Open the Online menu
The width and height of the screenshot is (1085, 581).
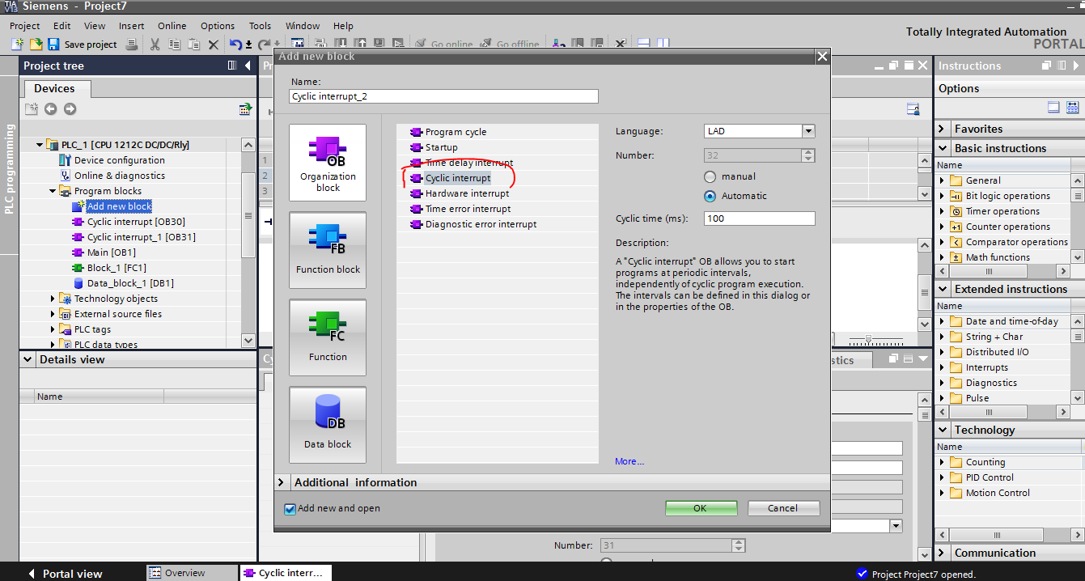[172, 26]
